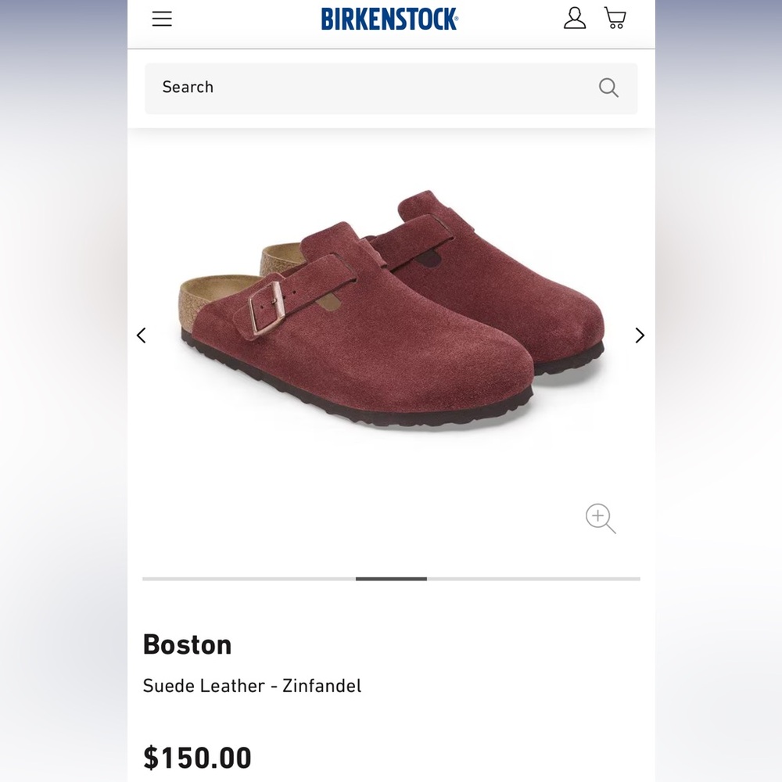782x782 pixels.
Task: Open the shopping cart icon
Action: [615, 18]
